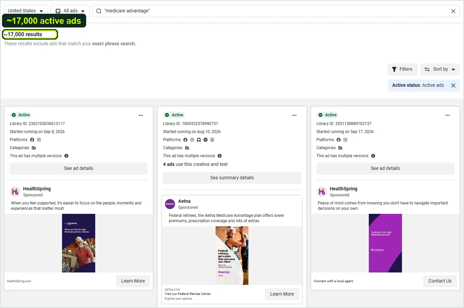Image resolution: width=464 pixels, height=308 pixels.
Task: Open more options for HealthSpring Sep 17 ad
Action: (448, 115)
